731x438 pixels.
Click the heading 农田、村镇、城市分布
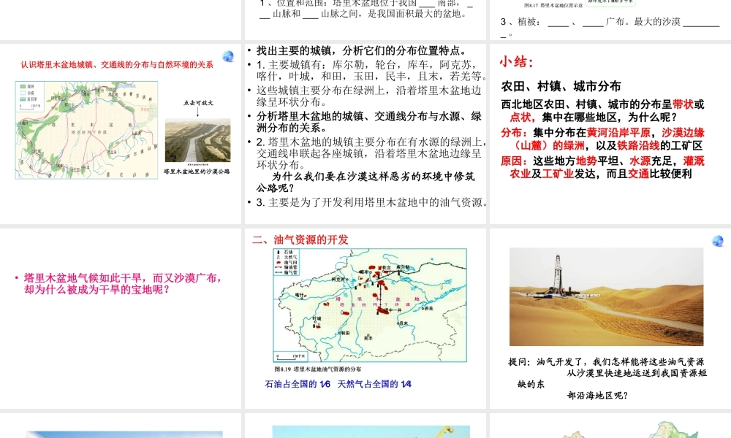point(561,86)
